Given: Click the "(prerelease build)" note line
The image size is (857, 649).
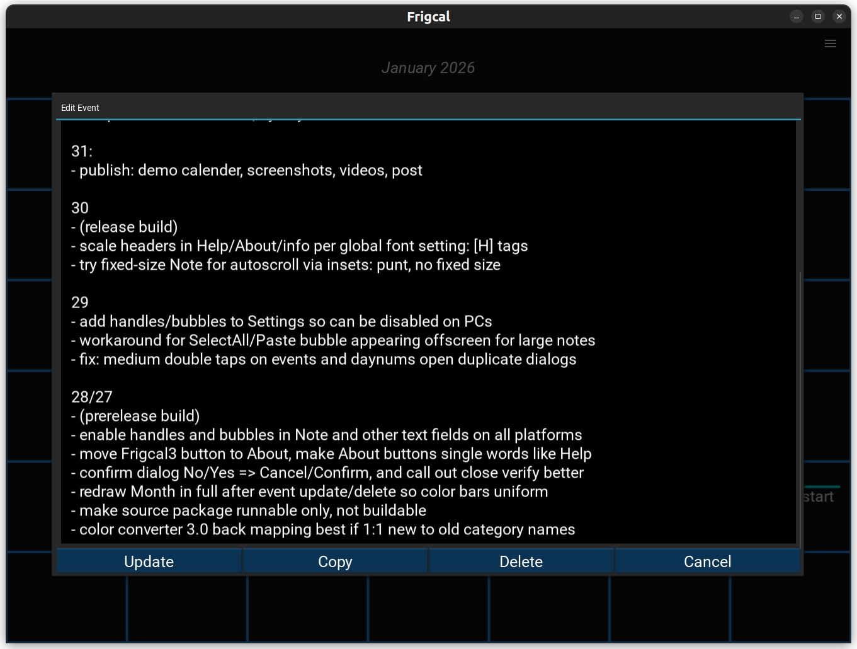Looking at the screenshot, I should 139,416.
